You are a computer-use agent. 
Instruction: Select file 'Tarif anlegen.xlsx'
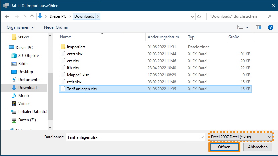pyautogui.click(x=155, y=89)
